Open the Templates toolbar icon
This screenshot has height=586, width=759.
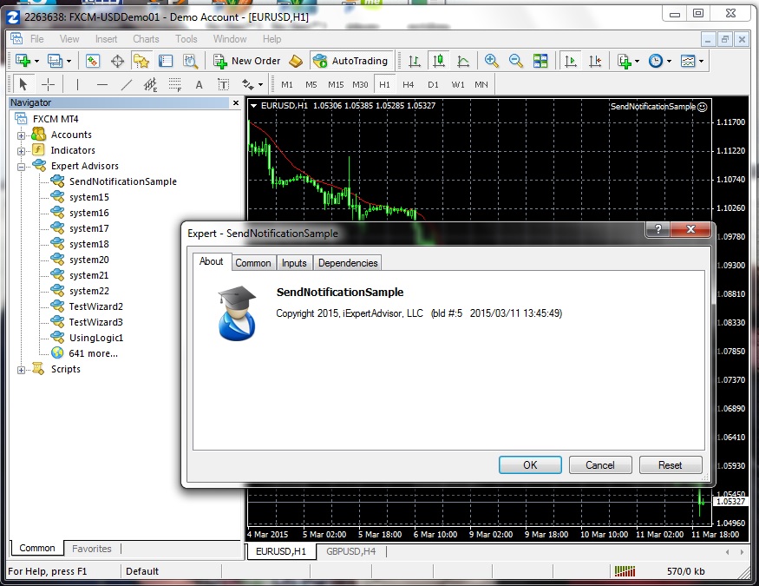pyautogui.click(x=688, y=61)
